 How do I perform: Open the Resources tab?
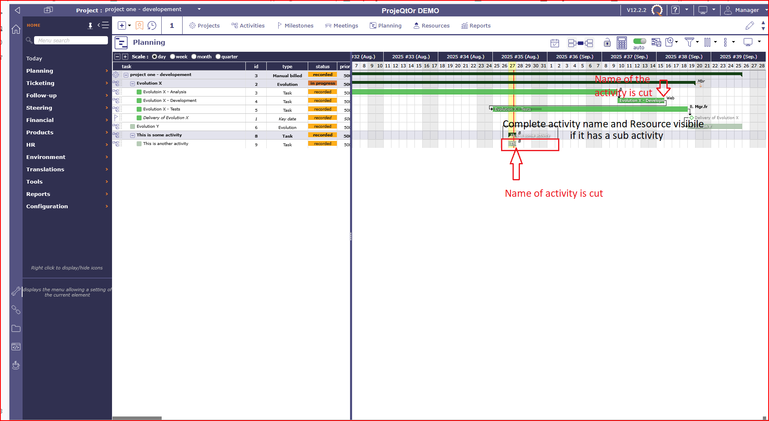pos(431,25)
